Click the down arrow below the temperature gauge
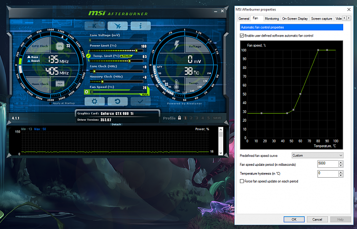 (x=212, y=99)
